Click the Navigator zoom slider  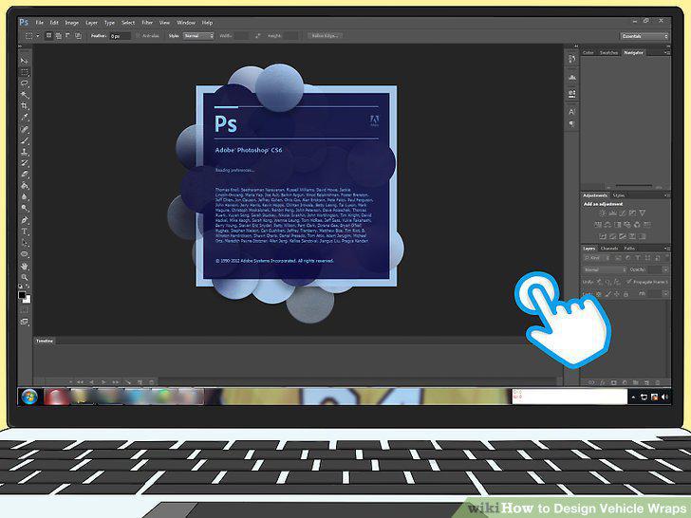(634, 186)
